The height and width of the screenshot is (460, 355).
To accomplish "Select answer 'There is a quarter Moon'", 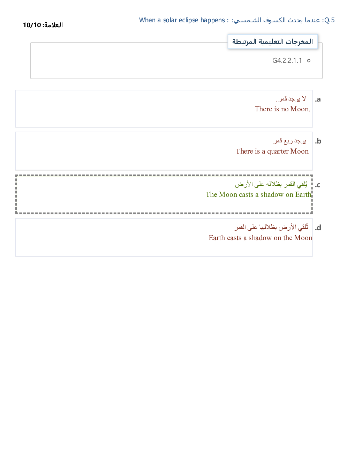I will (272, 151).
